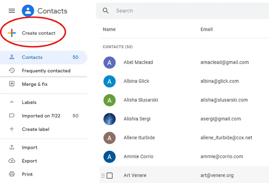Collapse the Labels section chevron
This screenshot has height=183, width=269.
click(12, 102)
